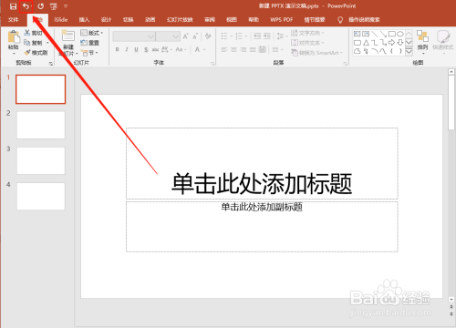Click the Copy (复制) button

click(x=33, y=43)
